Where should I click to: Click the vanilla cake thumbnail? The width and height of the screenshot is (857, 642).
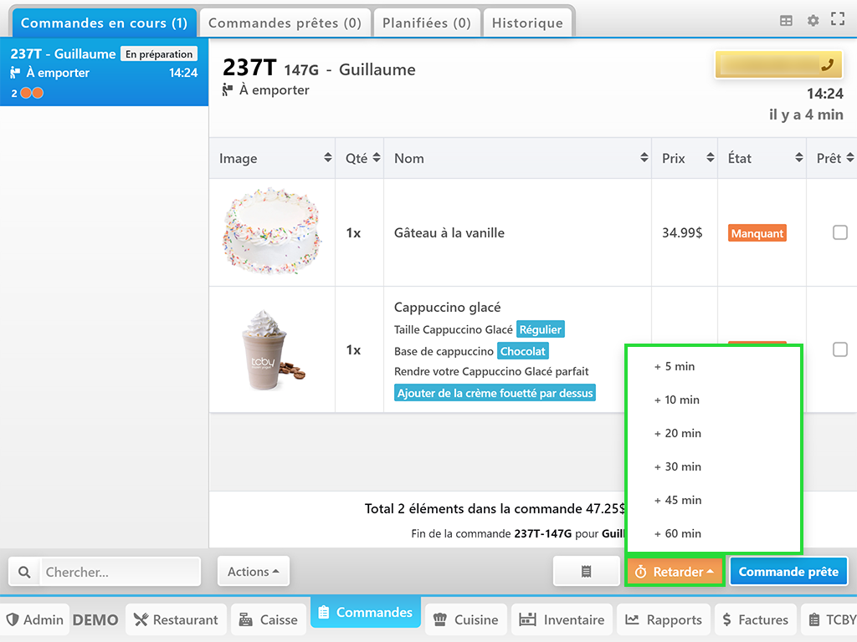pos(271,232)
